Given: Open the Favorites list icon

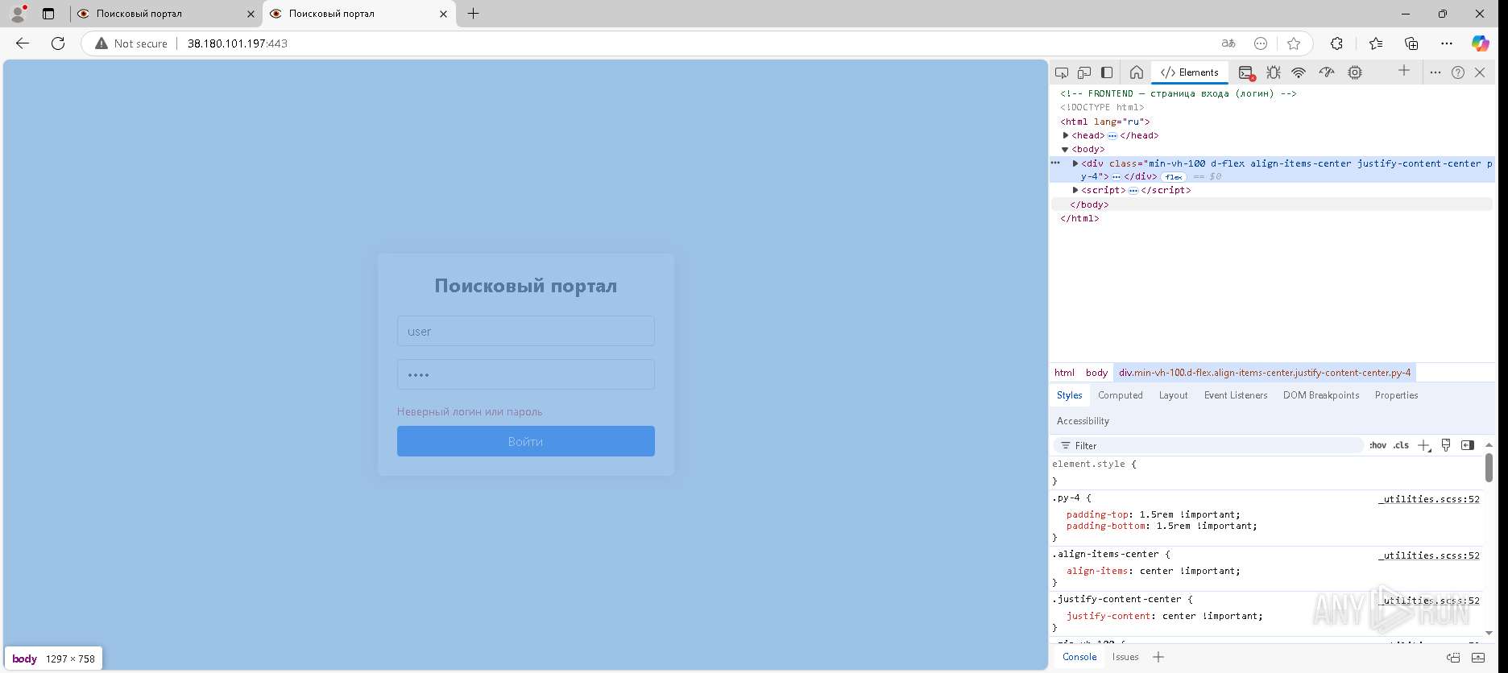Looking at the screenshot, I should pyautogui.click(x=1375, y=43).
